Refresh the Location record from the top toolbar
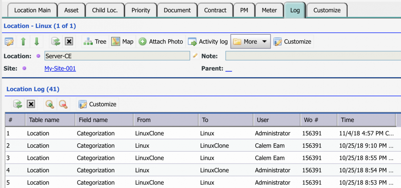The width and height of the screenshot is (401, 188). 56,42
